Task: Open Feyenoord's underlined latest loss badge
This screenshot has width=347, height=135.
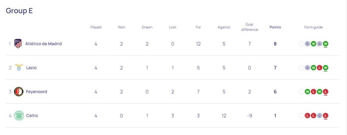Action: [x=326, y=92]
